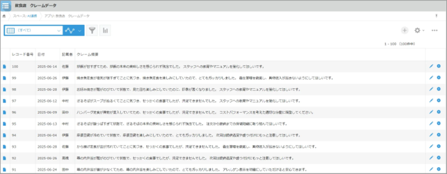This screenshot has width=447, height=174.
Task: Delete record 94 with circle icon
Action: (x=439, y=135)
